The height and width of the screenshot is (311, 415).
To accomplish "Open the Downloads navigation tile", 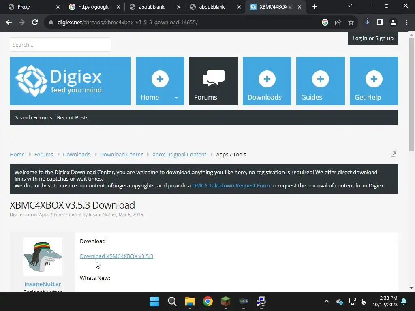I will 267,81.
